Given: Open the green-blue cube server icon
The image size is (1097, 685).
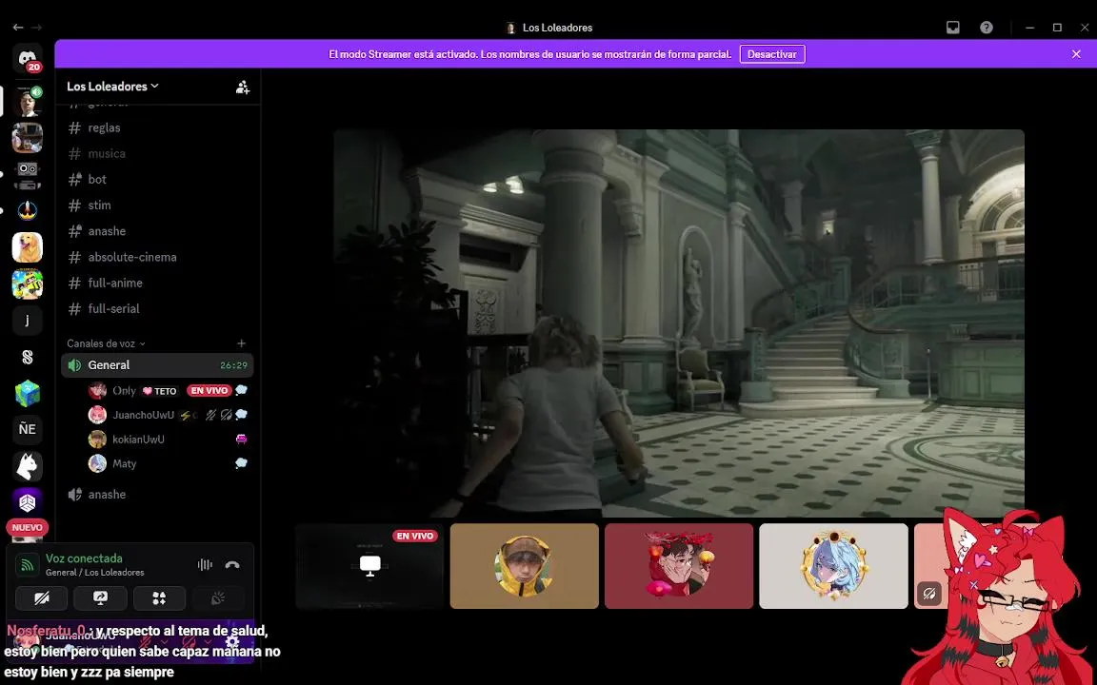Looking at the screenshot, I should pos(28,394).
